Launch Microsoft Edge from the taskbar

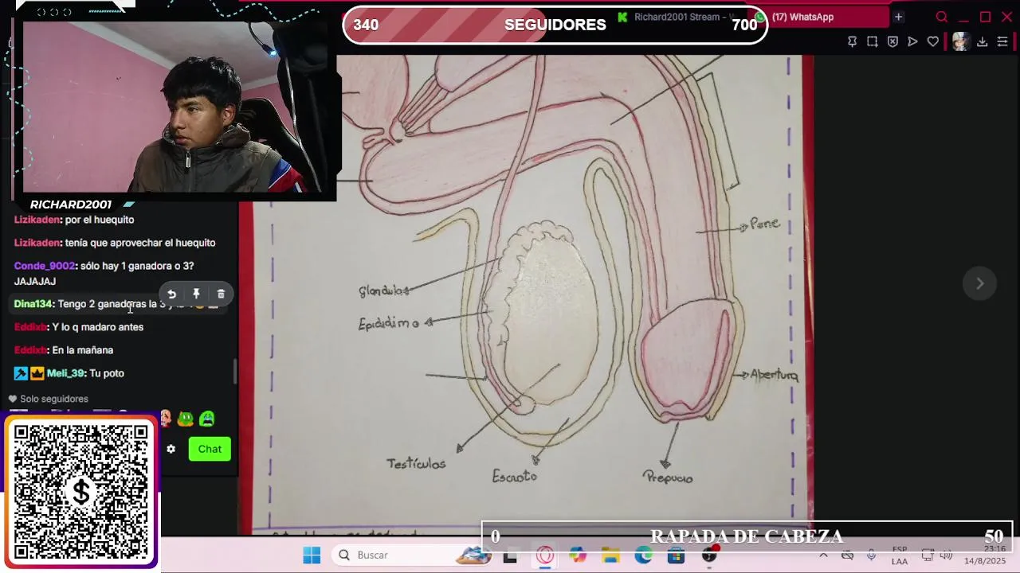pyautogui.click(x=643, y=555)
